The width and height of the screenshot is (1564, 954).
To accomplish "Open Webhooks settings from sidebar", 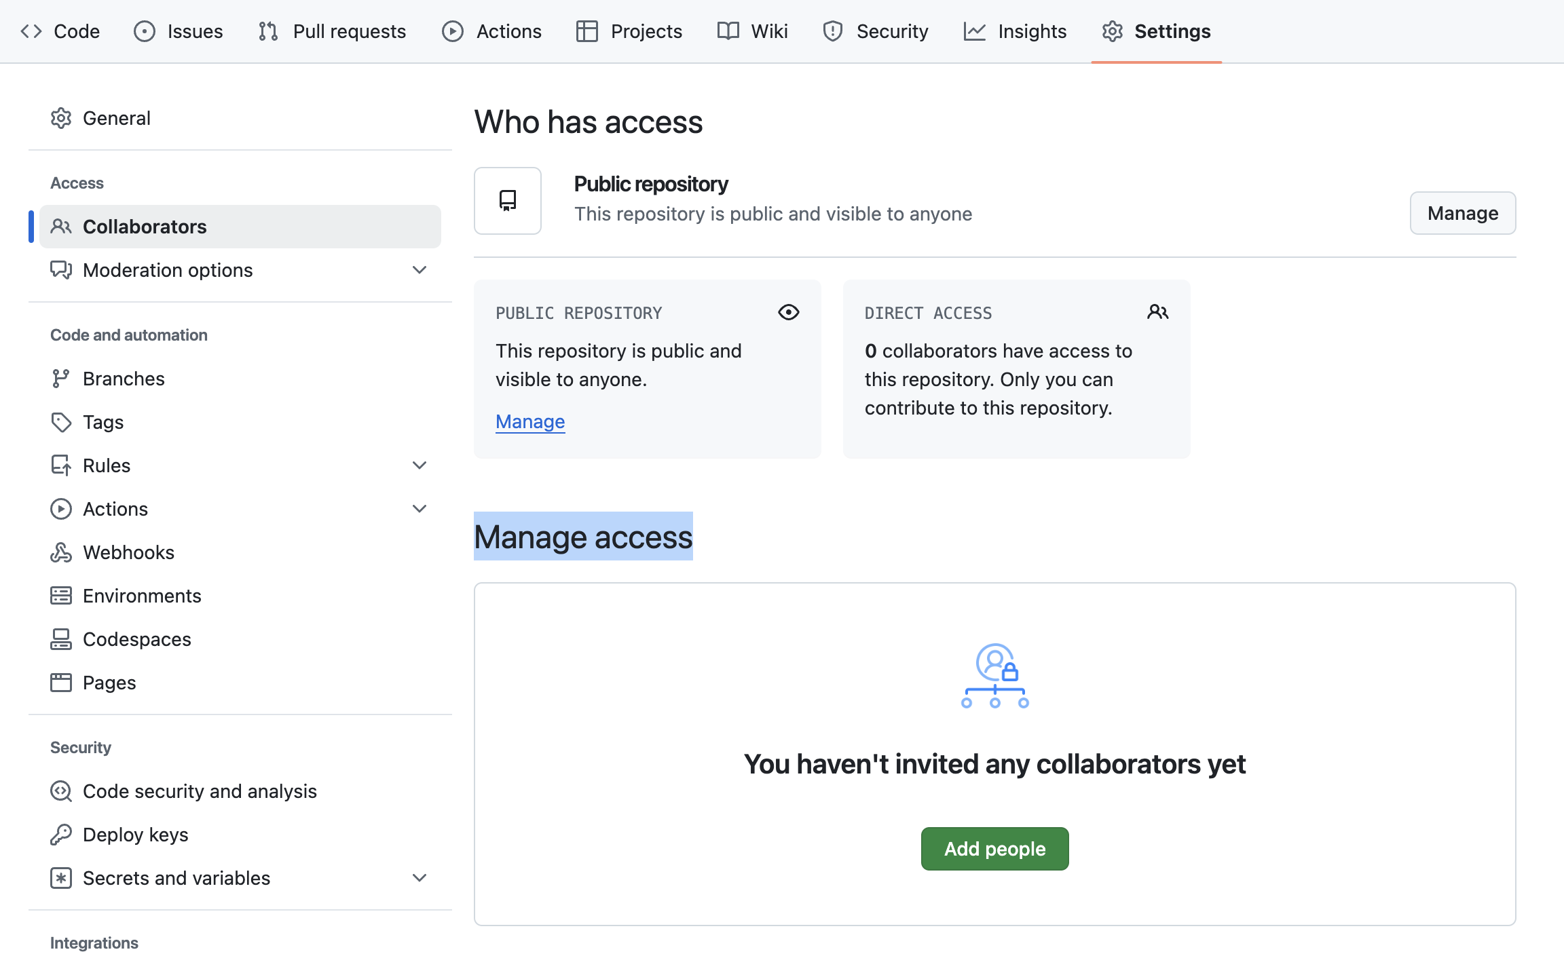I will [x=128, y=552].
